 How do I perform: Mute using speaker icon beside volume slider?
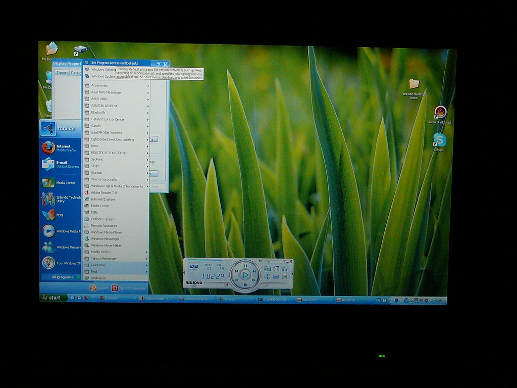pyautogui.click(x=261, y=261)
